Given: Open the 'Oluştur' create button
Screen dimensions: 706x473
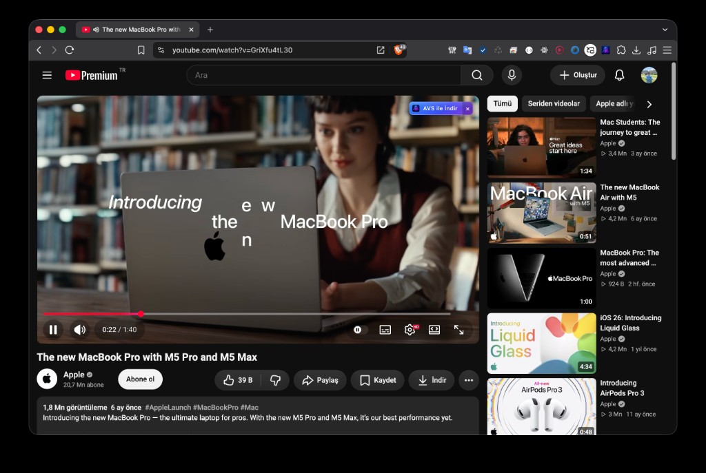Looking at the screenshot, I should (x=578, y=75).
